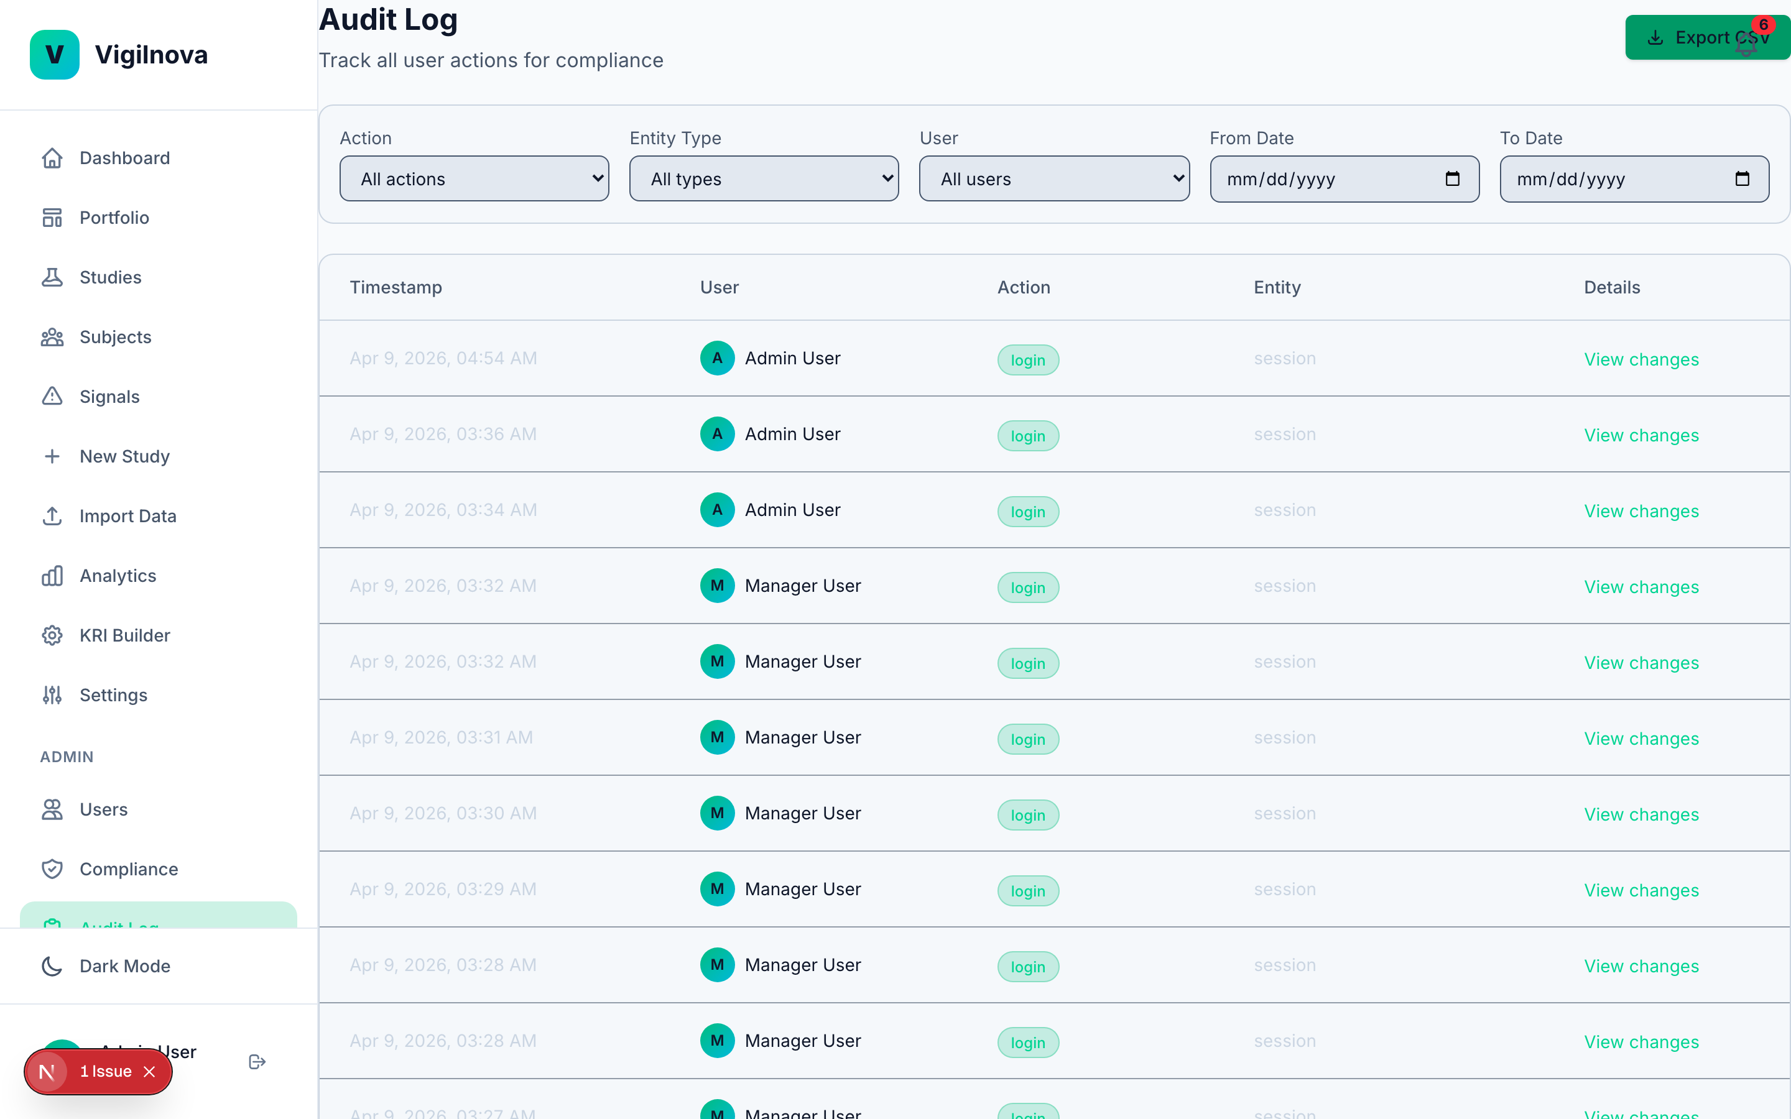
Task: Open Studies via the flask icon
Action: (52, 277)
